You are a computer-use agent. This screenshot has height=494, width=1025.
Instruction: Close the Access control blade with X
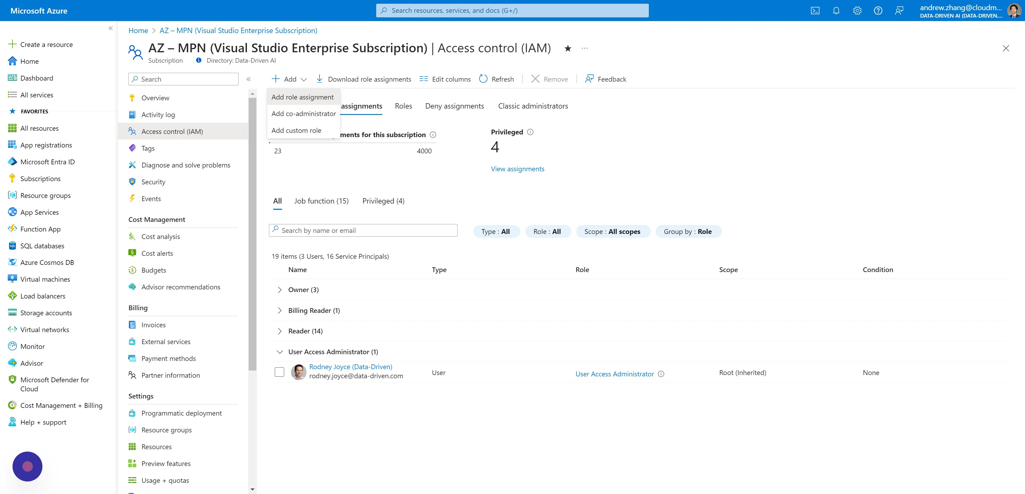tap(1006, 49)
